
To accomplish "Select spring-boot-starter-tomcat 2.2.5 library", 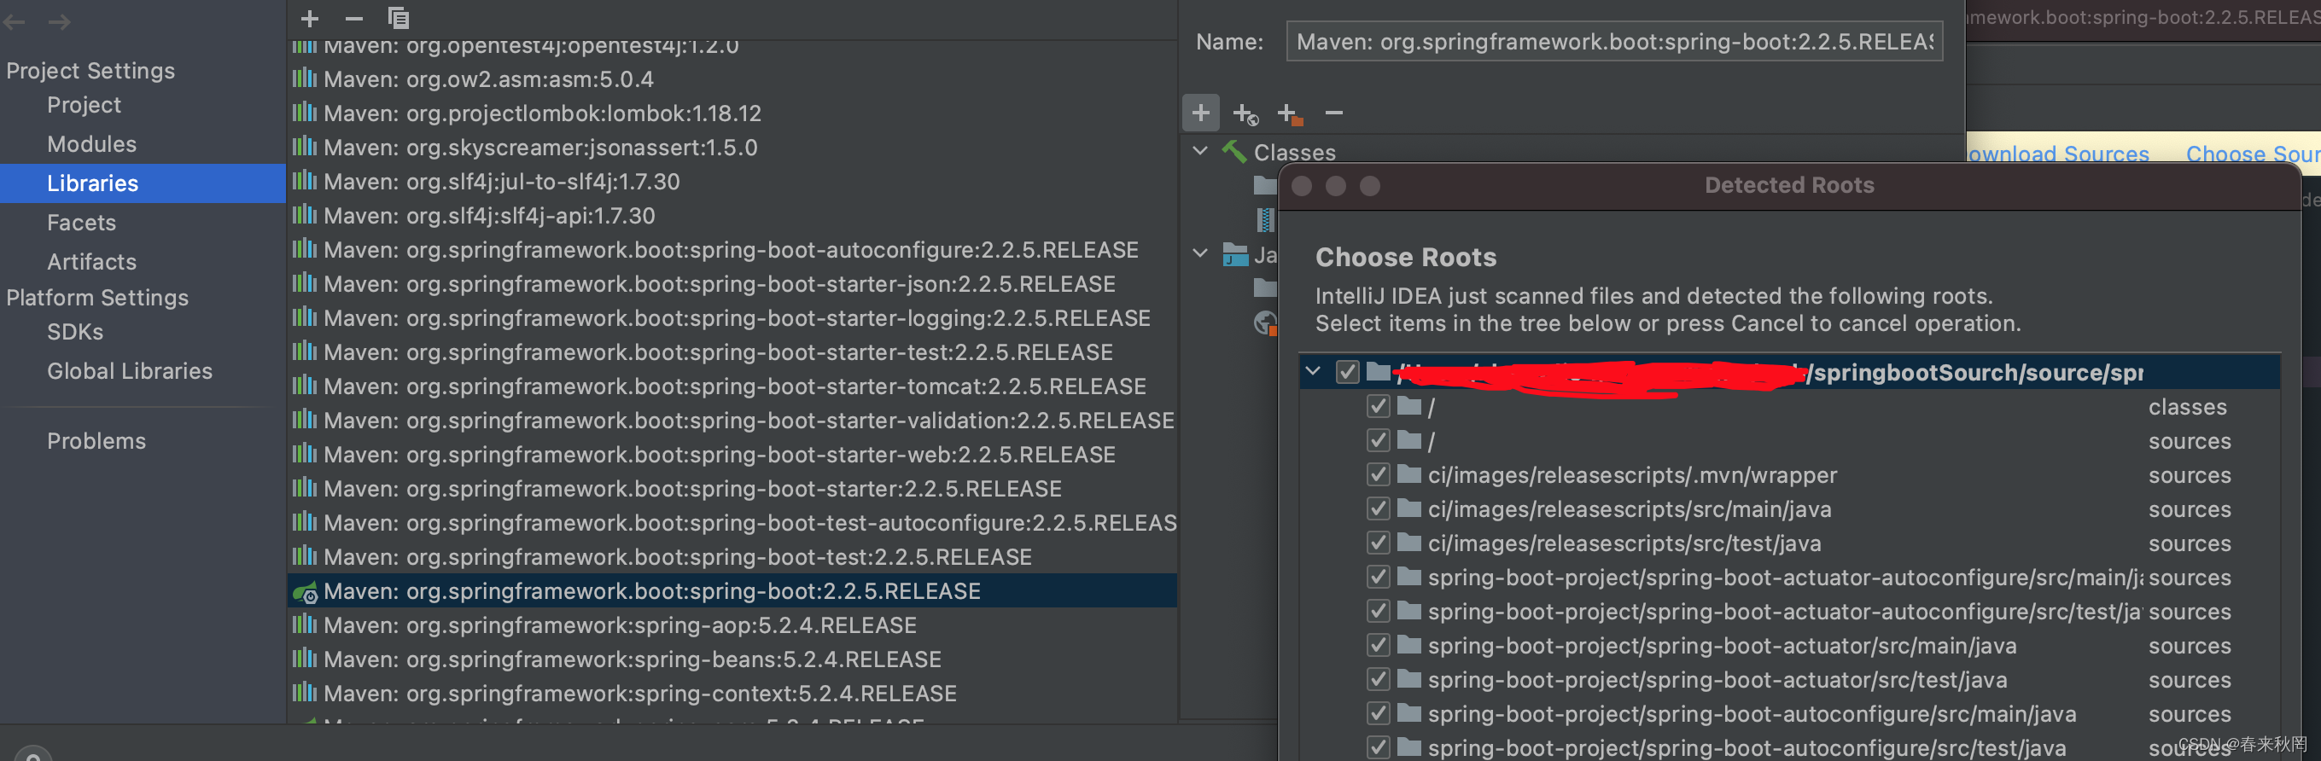I will click(732, 386).
